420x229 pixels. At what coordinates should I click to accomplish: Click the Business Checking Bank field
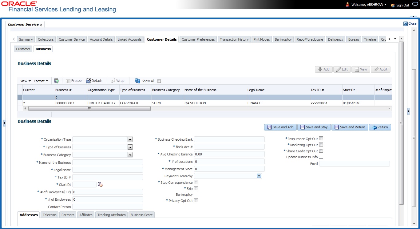pyautogui.click(x=229, y=139)
